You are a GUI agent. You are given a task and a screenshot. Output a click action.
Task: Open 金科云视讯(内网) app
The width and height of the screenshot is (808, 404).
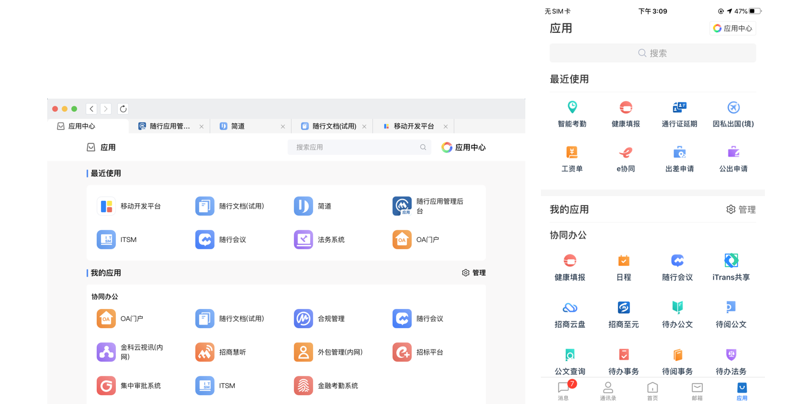(106, 352)
